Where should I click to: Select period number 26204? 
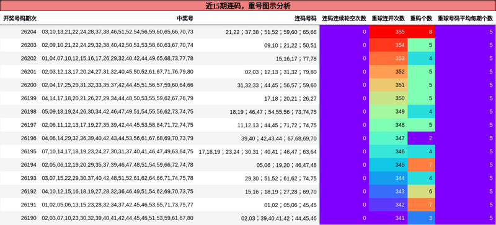coord(29,32)
